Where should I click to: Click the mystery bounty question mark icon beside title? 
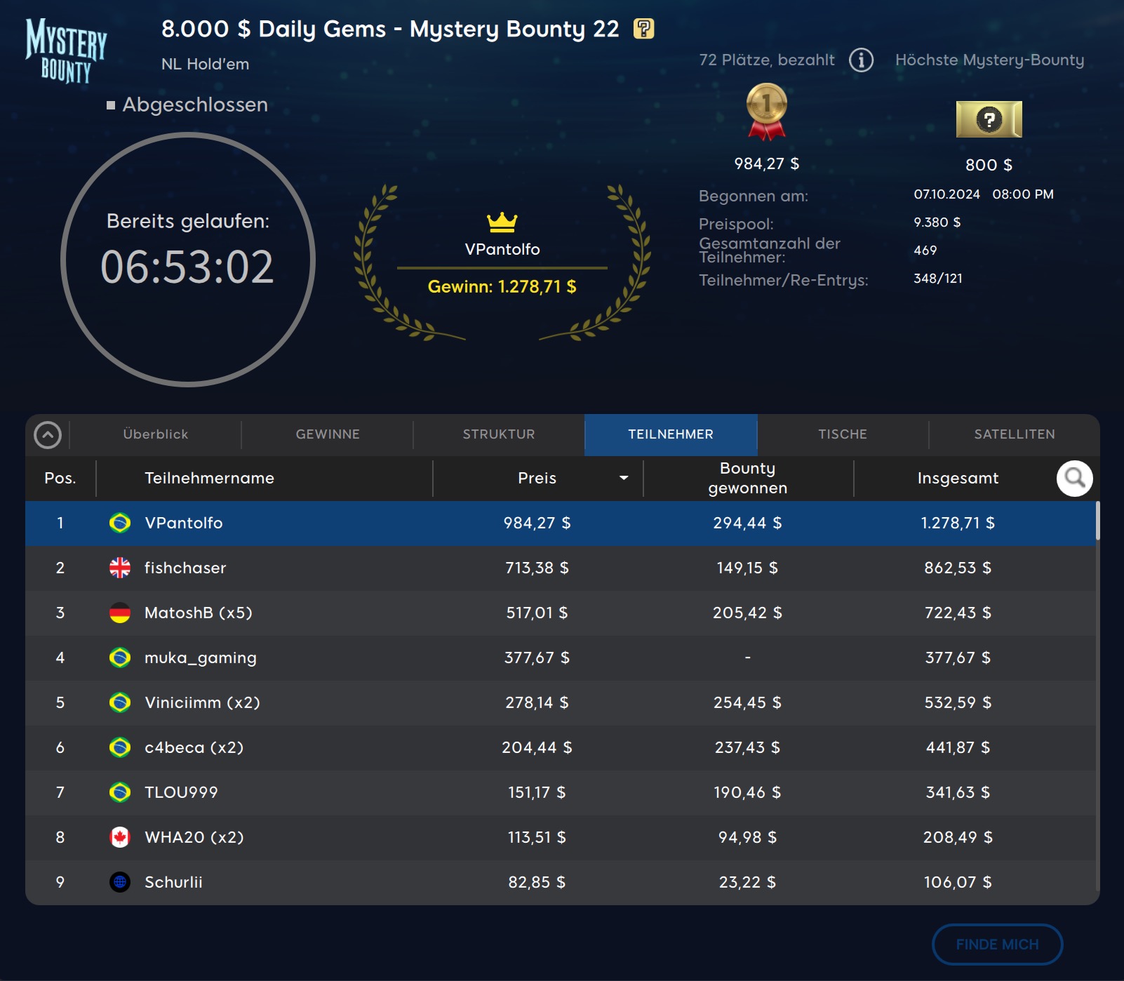pos(643,29)
